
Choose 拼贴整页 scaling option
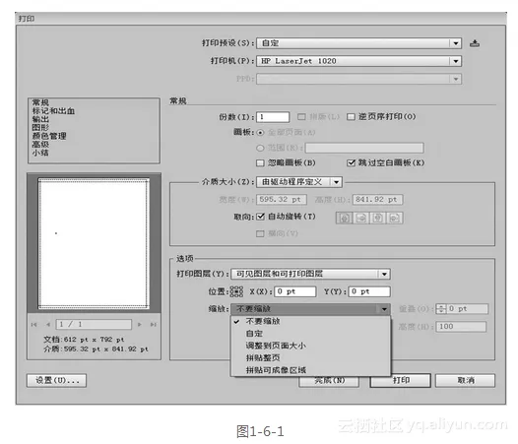click(310, 357)
